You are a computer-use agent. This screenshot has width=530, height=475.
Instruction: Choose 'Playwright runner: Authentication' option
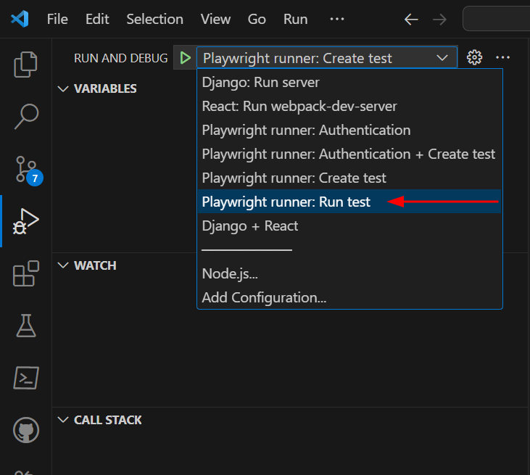[x=349, y=130]
